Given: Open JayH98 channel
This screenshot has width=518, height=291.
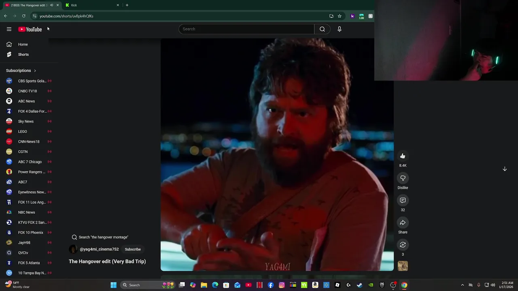Looking at the screenshot, I should point(28,242).
